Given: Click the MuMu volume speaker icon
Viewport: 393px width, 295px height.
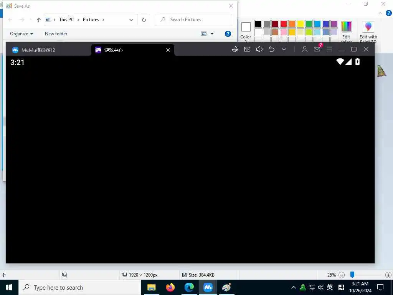Looking at the screenshot, I should coord(259,49).
